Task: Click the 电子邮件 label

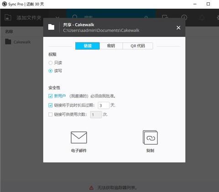Action: click(79, 150)
